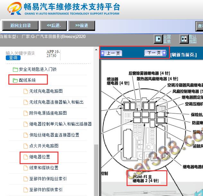Click page icon beside 继电器控制单元输入和输出插接器
Screen dimensions: 203x196
pos(25,124)
